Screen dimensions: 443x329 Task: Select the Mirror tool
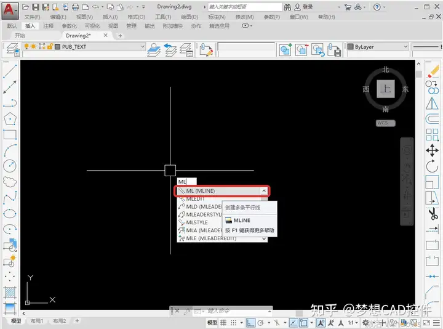(x=433, y=104)
